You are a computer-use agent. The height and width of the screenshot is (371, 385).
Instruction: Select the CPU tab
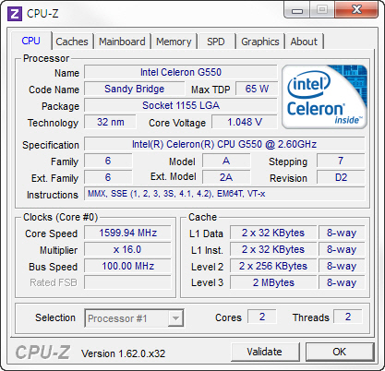coord(31,41)
